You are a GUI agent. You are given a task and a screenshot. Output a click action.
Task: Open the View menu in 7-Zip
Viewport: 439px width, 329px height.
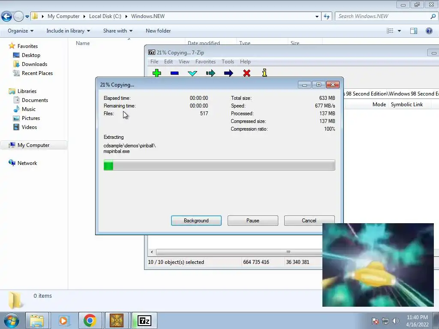pos(184,62)
